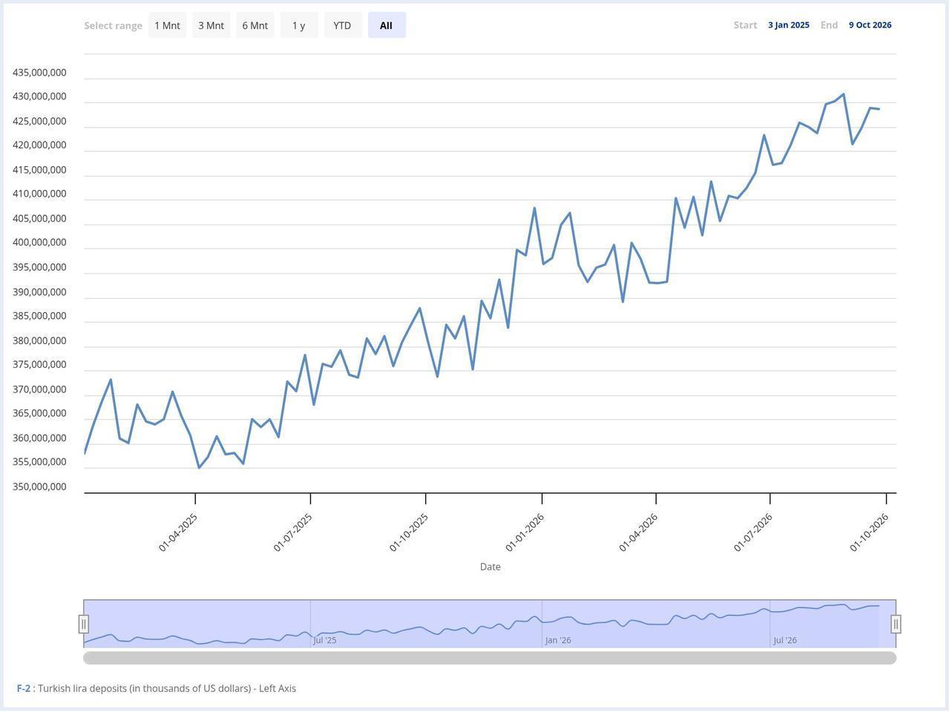This screenshot has width=950, height=712.
Task: Click the left navigator range handle
Action: coord(84,624)
